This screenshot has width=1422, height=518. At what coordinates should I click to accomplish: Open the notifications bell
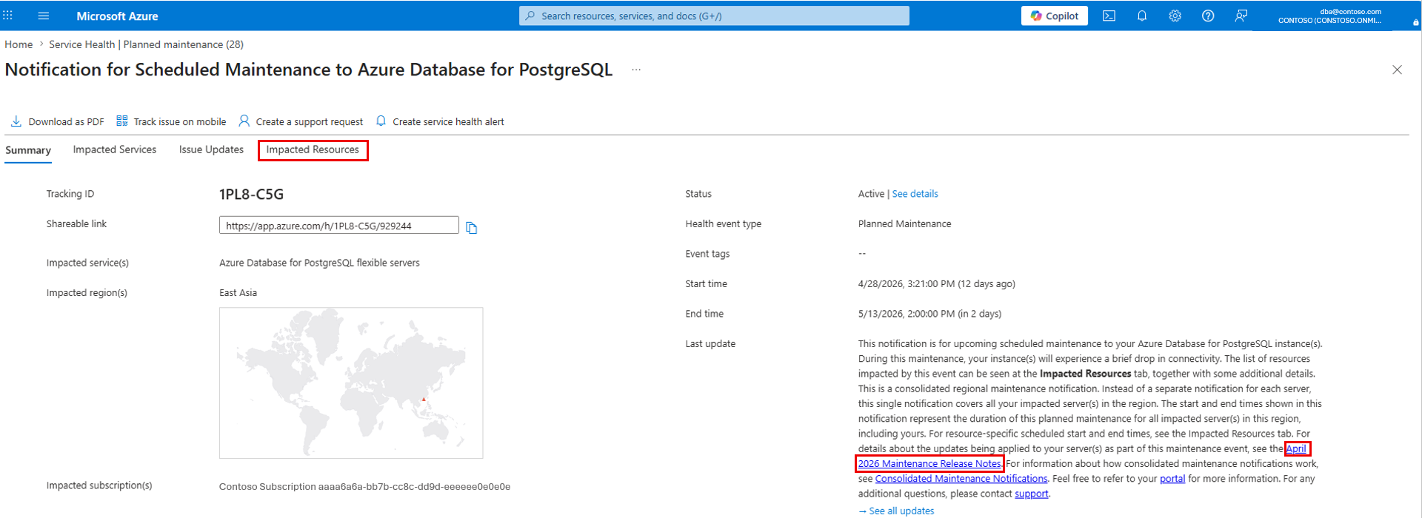[1142, 16]
